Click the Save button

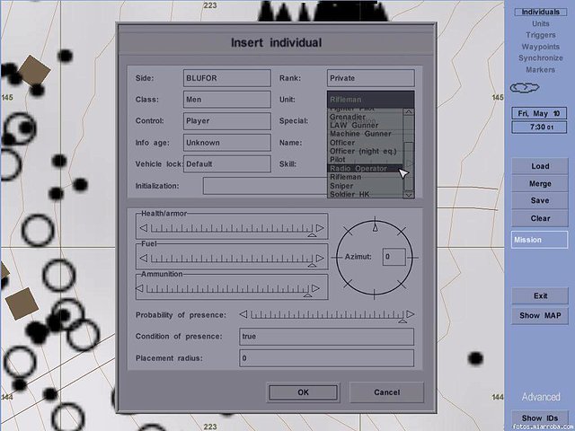pos(540,201)
